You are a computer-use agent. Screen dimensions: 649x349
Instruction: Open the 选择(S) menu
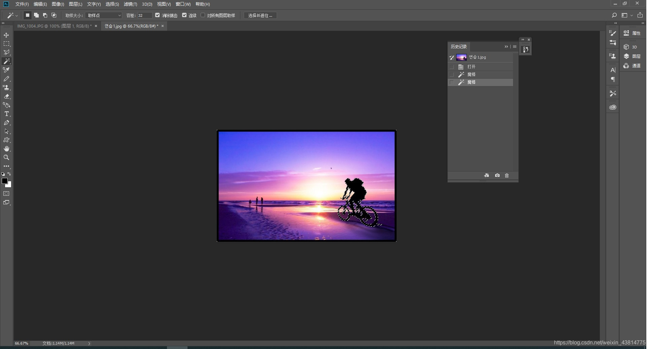[x=112, y=4]
